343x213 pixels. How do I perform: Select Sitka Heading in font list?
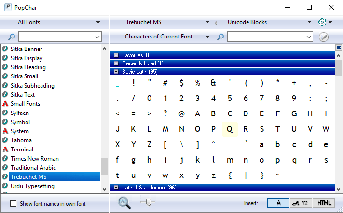click(x=28, y=67)
